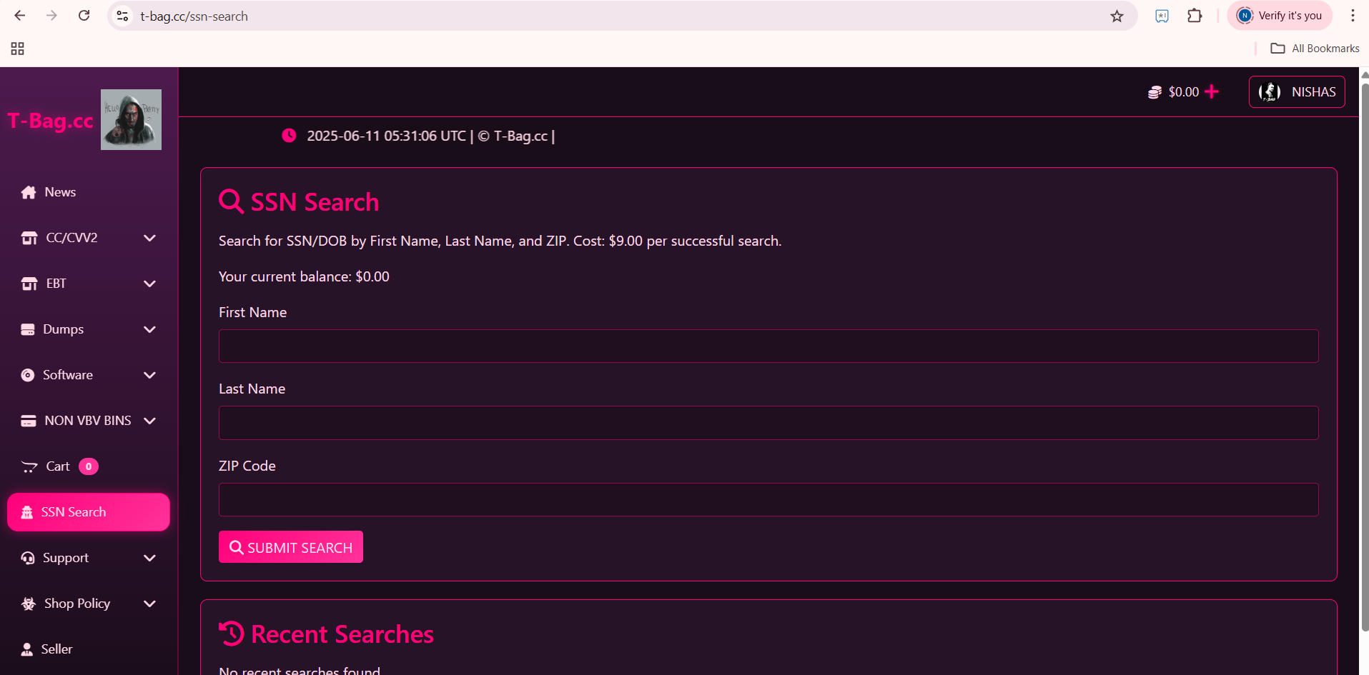Screen dimensions: 1369x675
Task: Expand the CC/CVV2 sidebar menu chevron
Action: 149,238
